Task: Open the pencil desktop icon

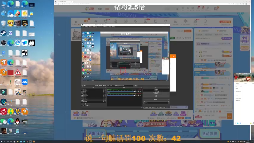Action: click(3, 82)
